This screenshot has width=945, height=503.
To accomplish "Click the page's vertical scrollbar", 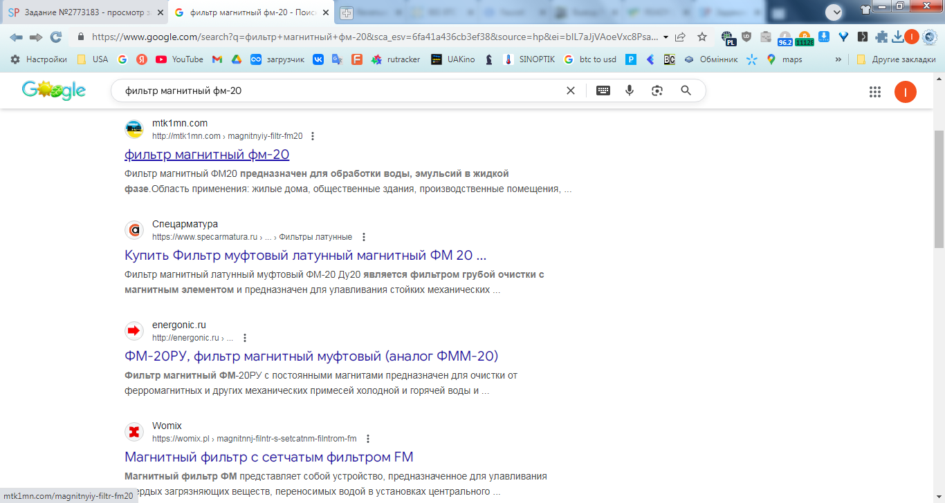I will 939,189.
